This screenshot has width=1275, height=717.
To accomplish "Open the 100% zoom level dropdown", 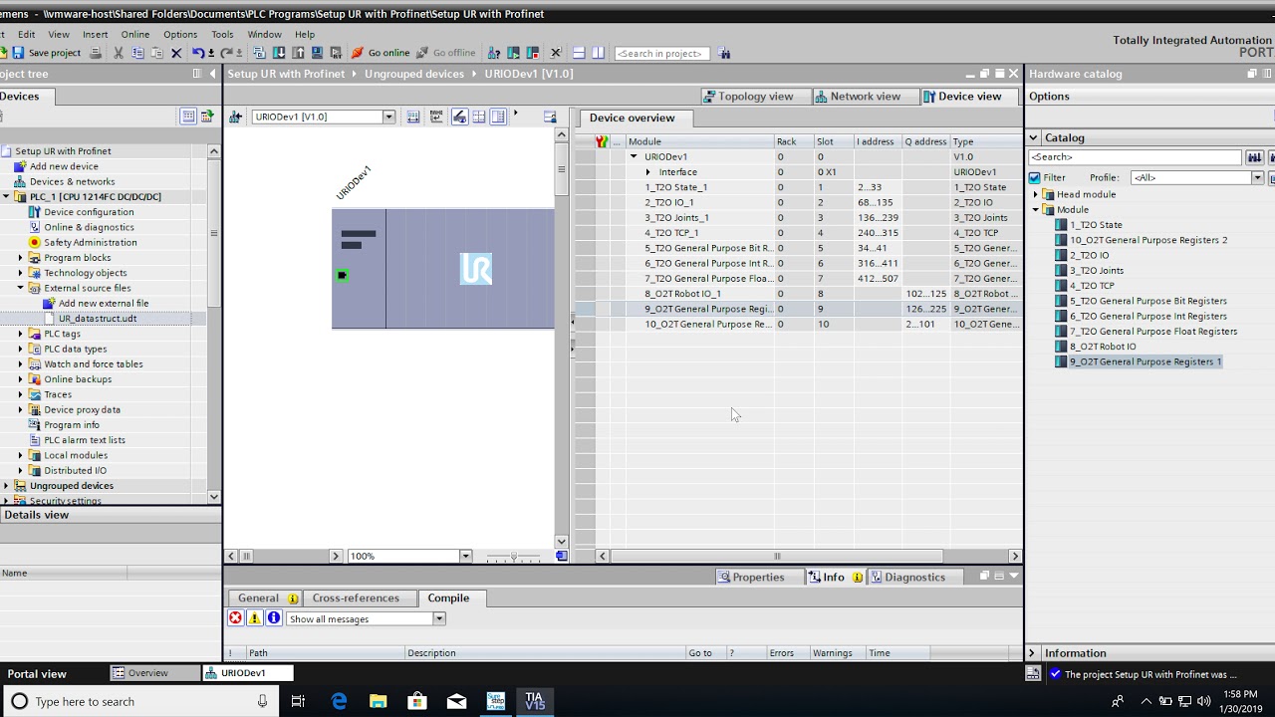I will tap(465, 556).
